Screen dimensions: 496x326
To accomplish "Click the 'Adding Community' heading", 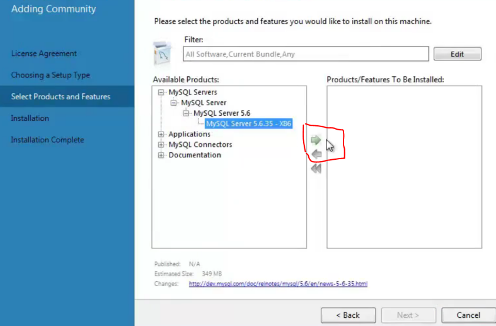I will (54, 9).
